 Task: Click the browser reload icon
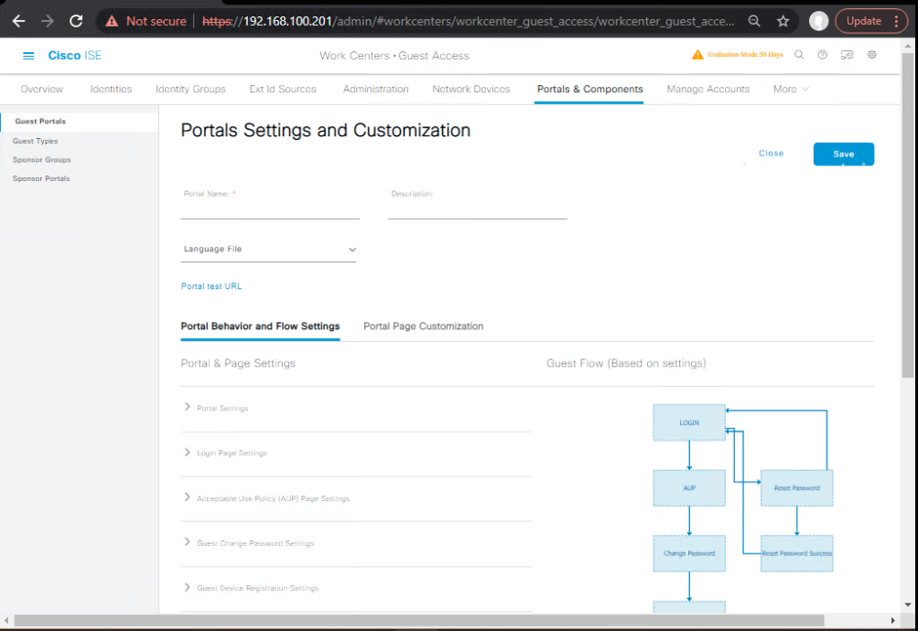[76, 21]
